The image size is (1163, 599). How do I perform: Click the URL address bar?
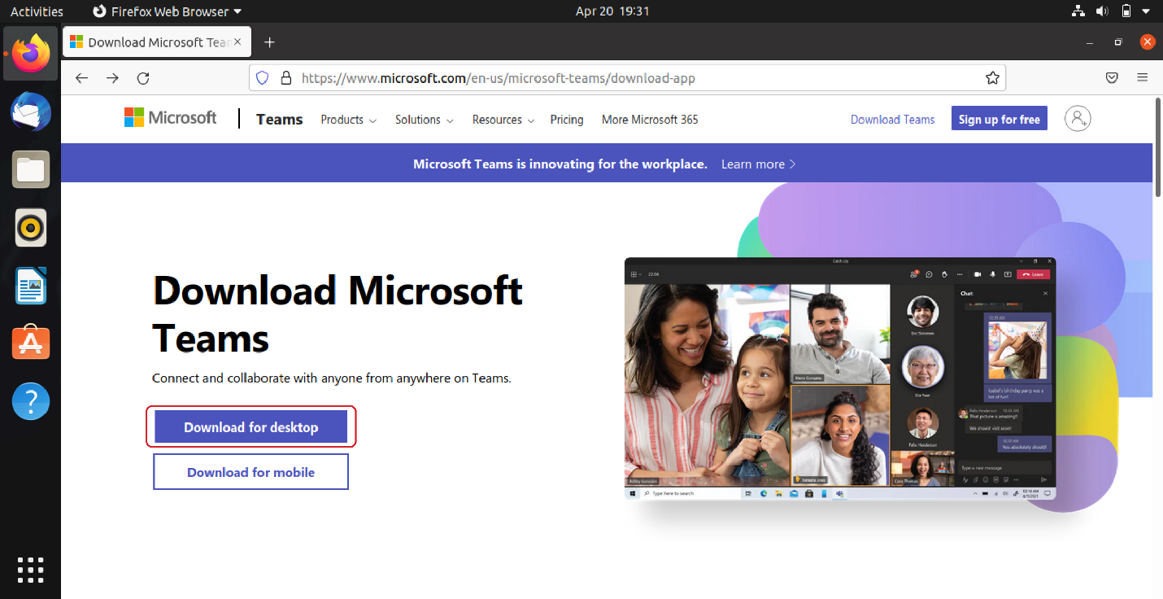tap(626, 78)
